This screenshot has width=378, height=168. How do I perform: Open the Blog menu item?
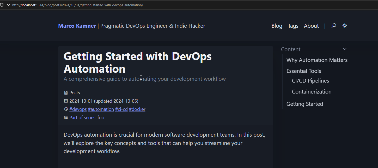[277, 26]
